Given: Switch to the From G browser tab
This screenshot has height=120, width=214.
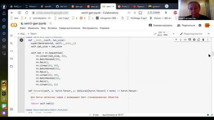Looking at the screenshot, I should 124,6.
